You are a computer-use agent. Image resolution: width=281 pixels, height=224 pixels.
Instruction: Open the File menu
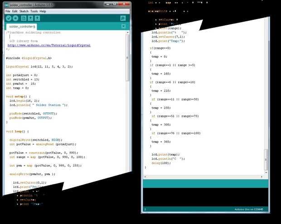(8, 11)
